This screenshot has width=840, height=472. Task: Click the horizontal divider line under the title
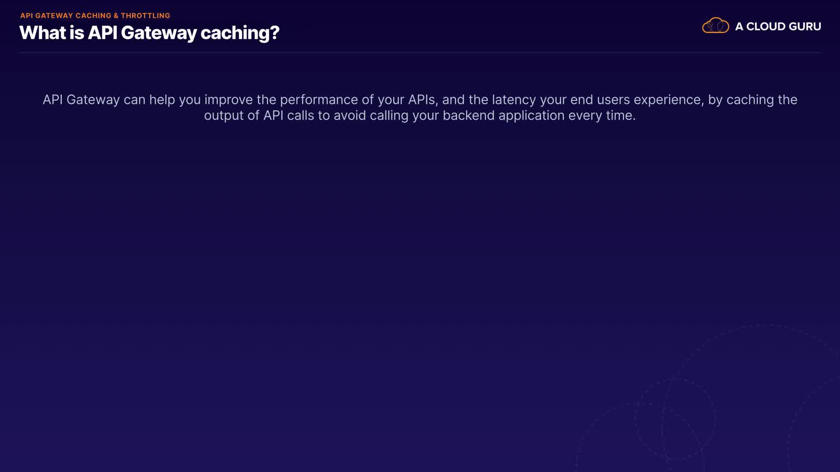click(x=419, y=52)
